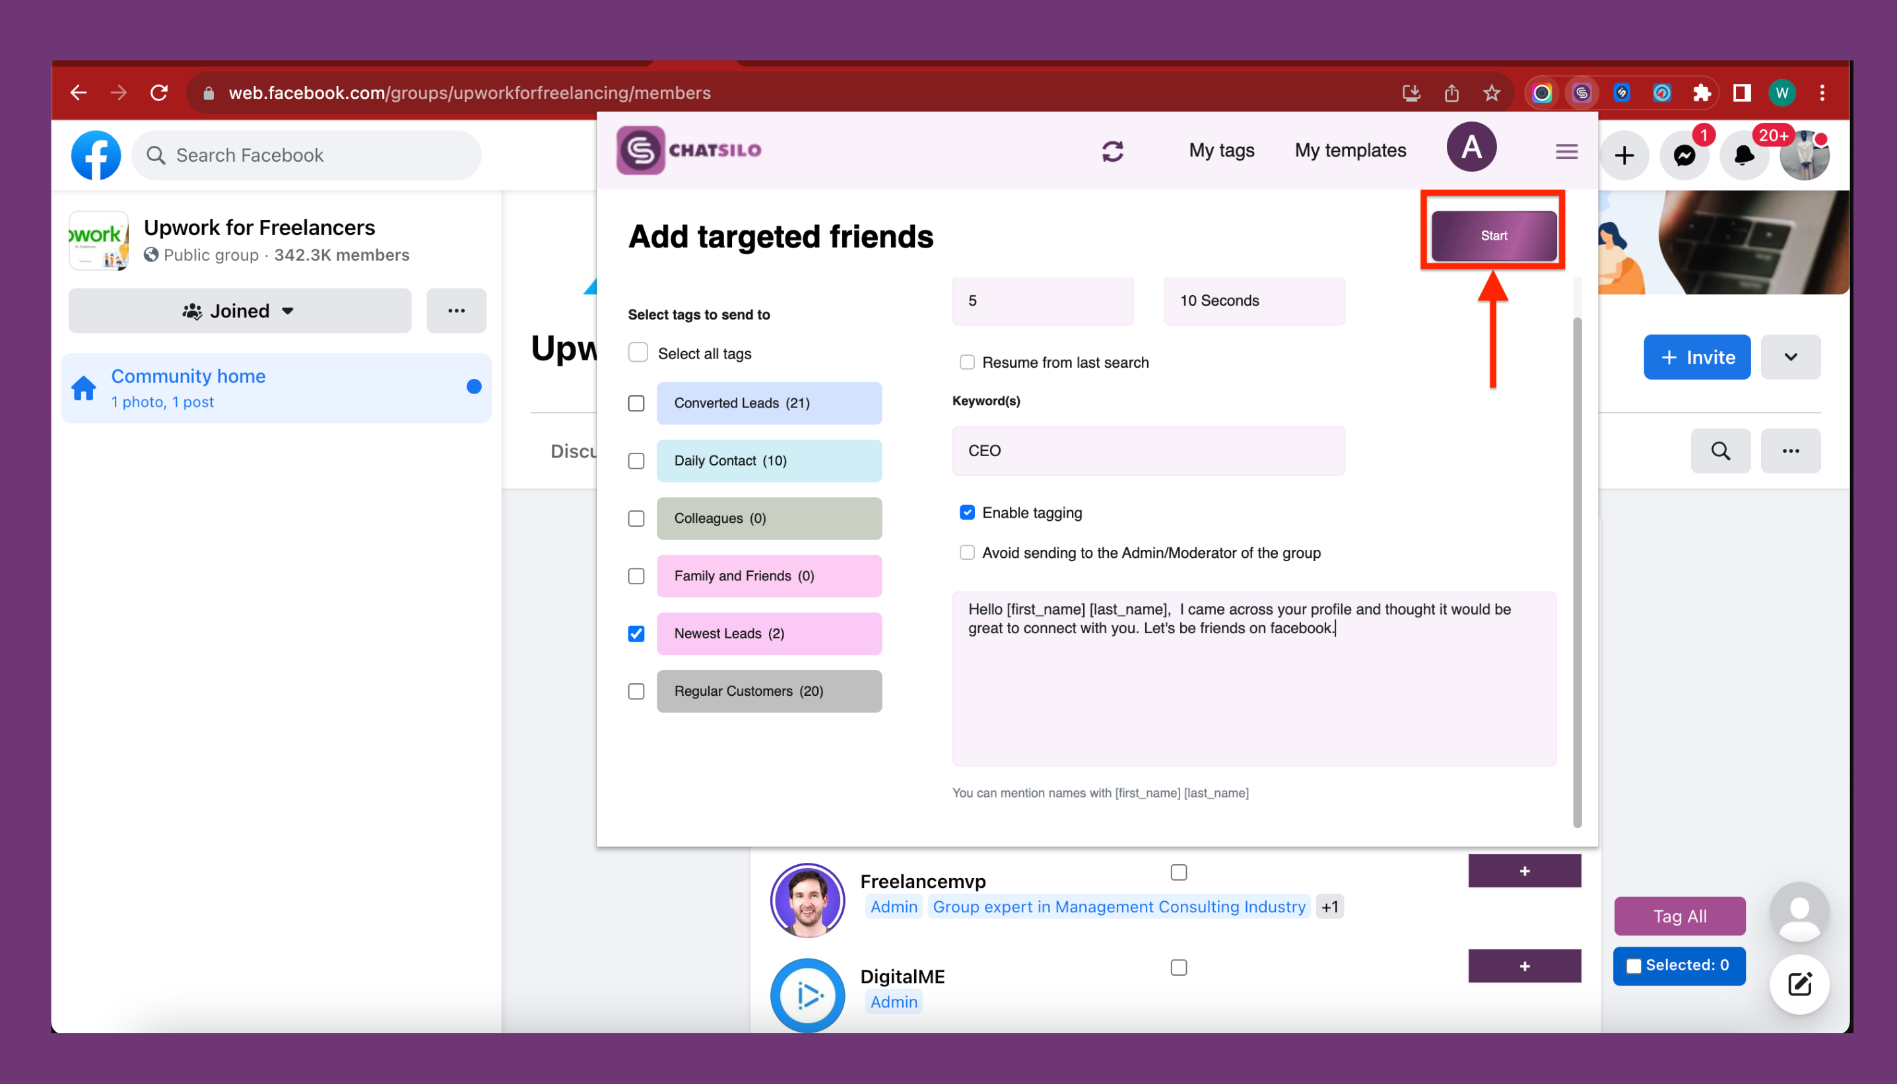Screen dimensions: 1897x1084
Task: Click the compose new message pencil icon
Action: [1799, 984]
